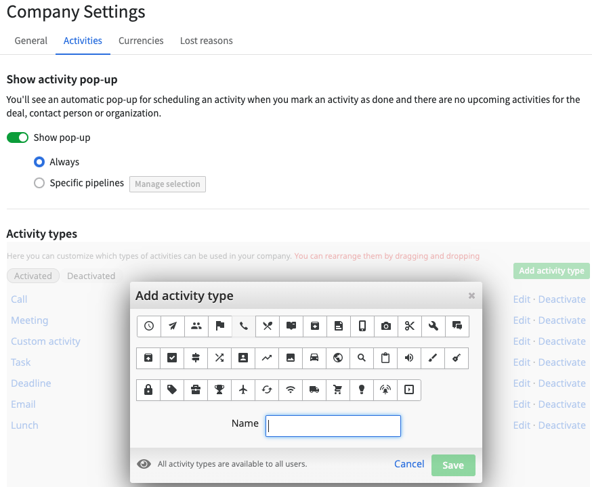The width and height of the screenshot is (592, 487).
Task: Choose the phone icon in the icon picker
Action: [x=243, y=326]
